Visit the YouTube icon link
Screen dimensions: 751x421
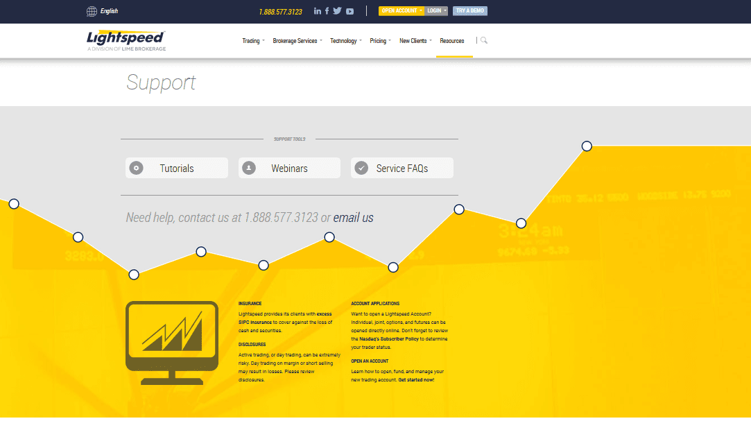tap(350, 11)
